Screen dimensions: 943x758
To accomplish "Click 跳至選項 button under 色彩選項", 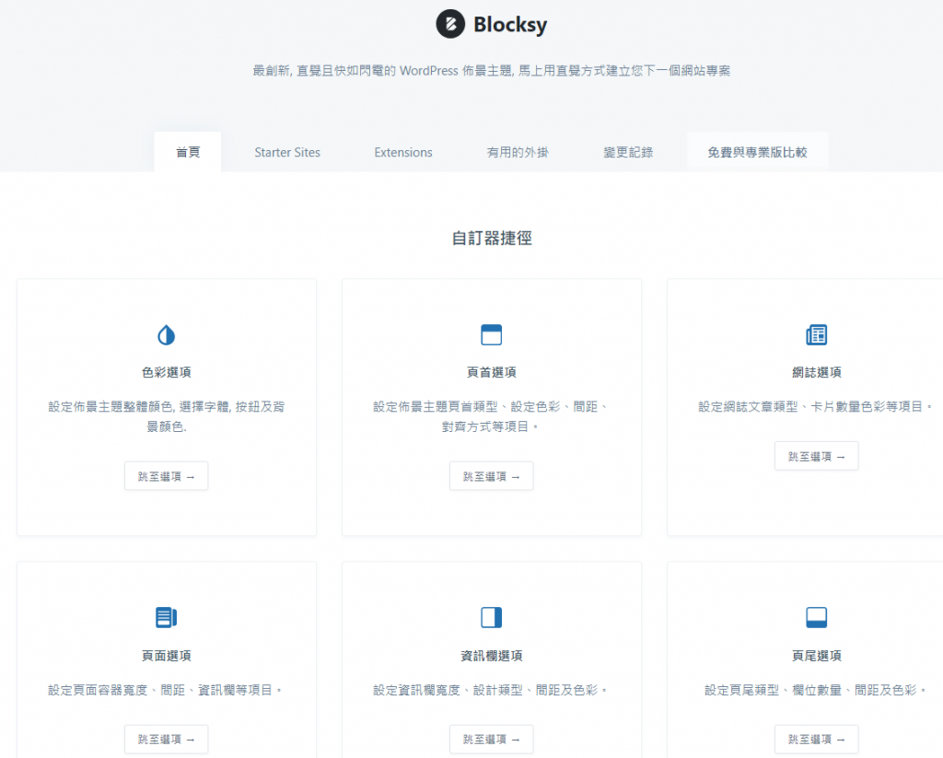I will [167, 476].
